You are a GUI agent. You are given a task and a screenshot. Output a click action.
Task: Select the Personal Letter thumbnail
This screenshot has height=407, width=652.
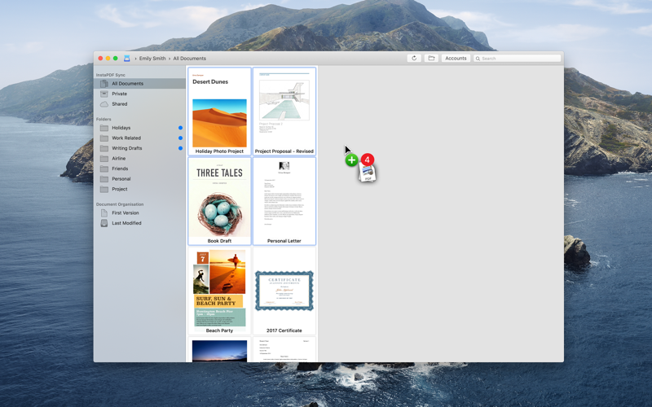point(284,201)
